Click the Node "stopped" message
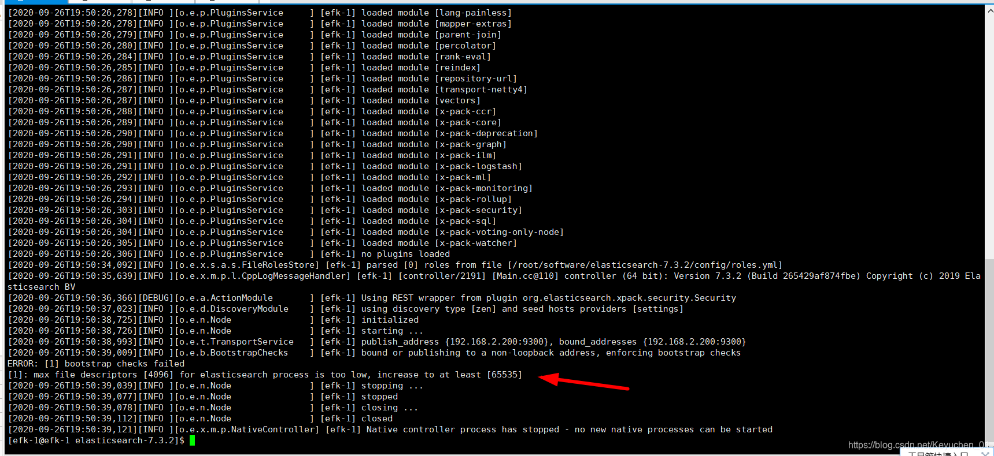Screen dimensions: 994x456 coord(379,397)
